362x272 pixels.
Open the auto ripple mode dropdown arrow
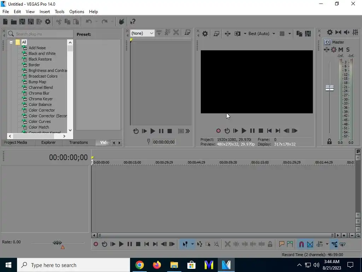[x=327, y=244]
